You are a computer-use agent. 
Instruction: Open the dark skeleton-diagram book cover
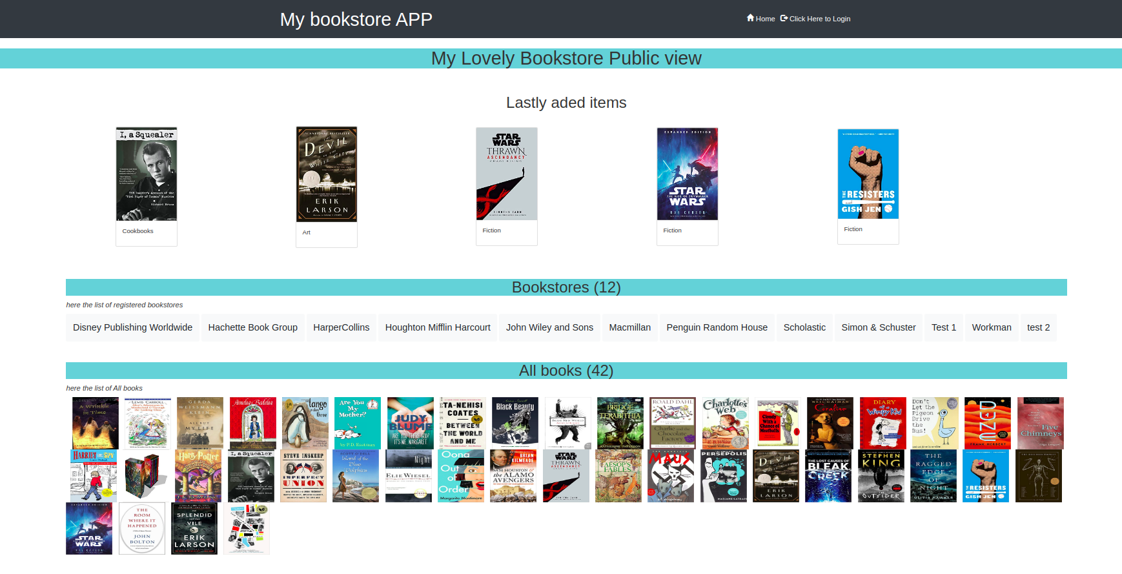click(1039, 476)
